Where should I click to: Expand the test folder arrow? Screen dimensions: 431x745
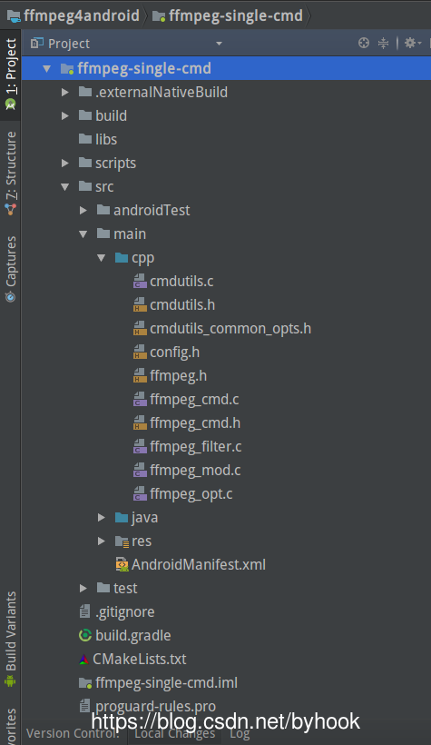[x=83, y=588]
